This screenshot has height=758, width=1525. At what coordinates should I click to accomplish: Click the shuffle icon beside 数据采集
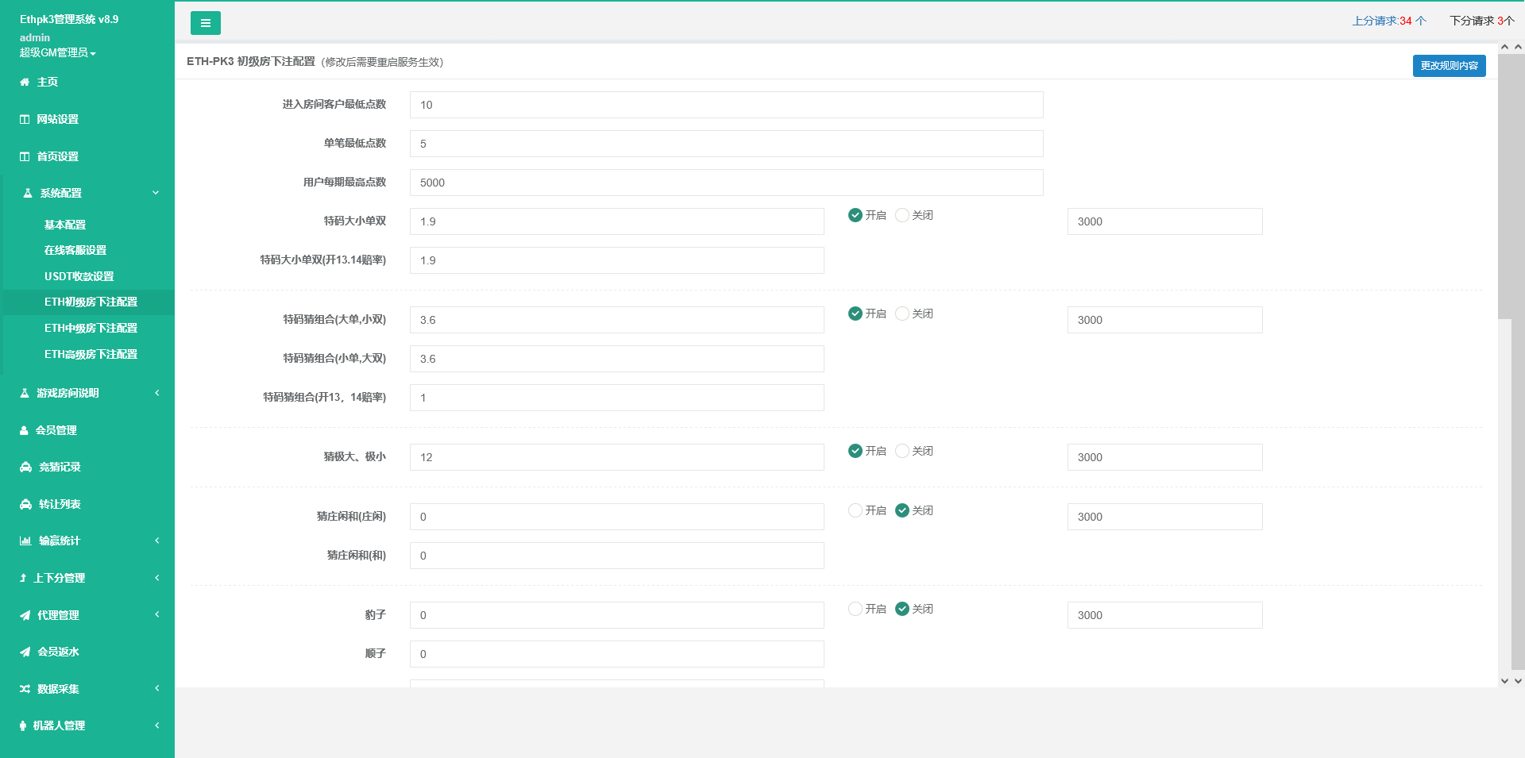click(x=25, y=689)
